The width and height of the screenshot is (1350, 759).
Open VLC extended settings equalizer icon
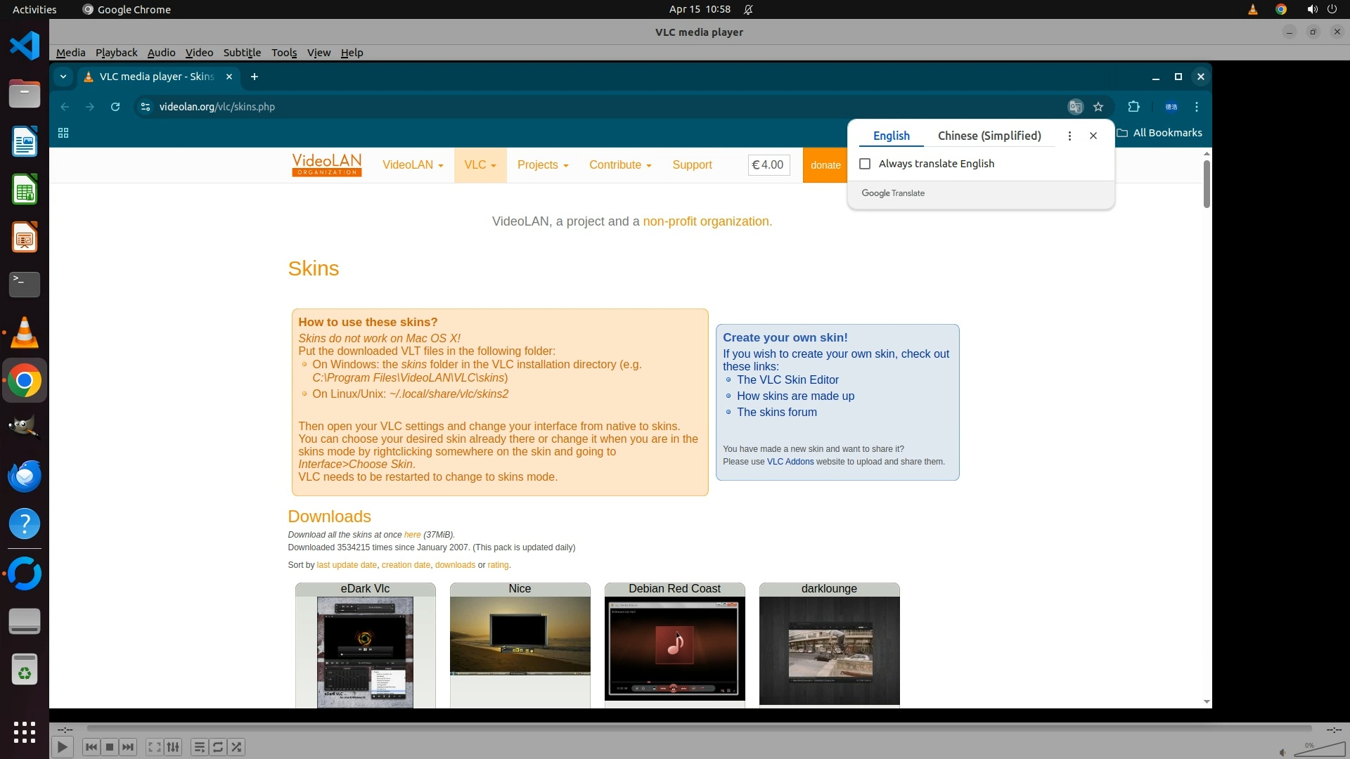click(x=173, y=747)
